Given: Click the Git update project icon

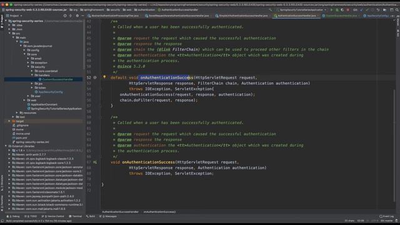Looking at the screenshot, I should click(x=361, y=10).
